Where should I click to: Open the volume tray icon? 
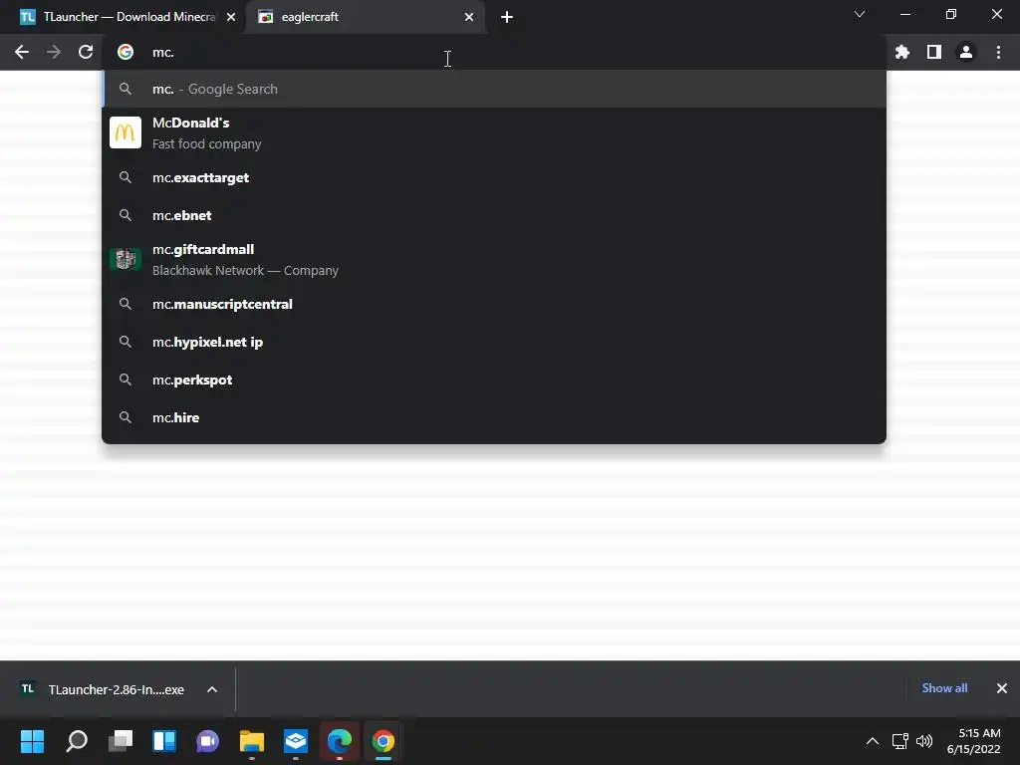pyautogui.click(x=923, y=741)
